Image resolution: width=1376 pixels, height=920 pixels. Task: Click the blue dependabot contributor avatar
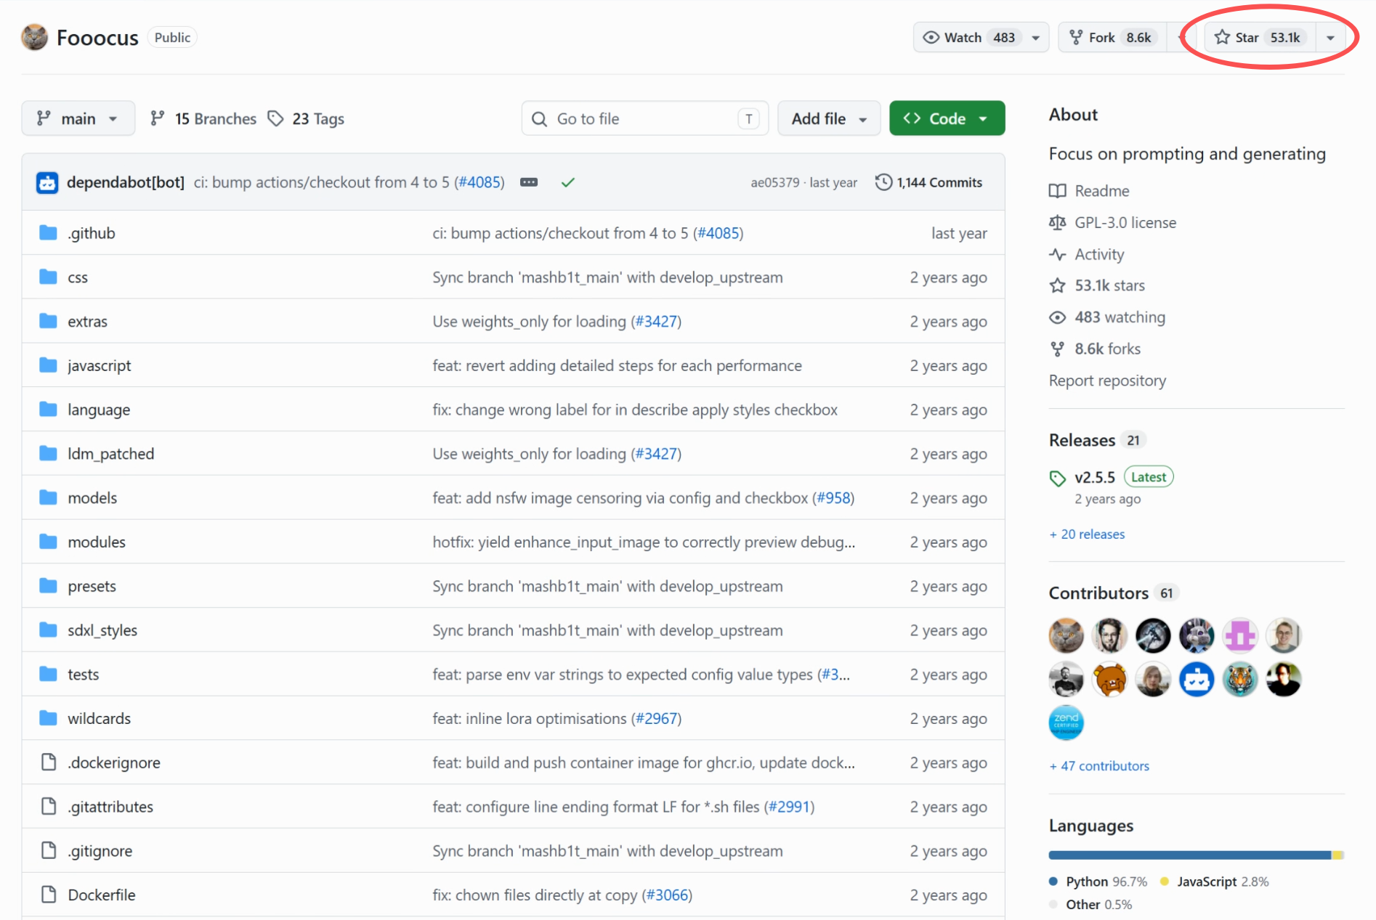pyautogui.click(x=1197, y=680)
